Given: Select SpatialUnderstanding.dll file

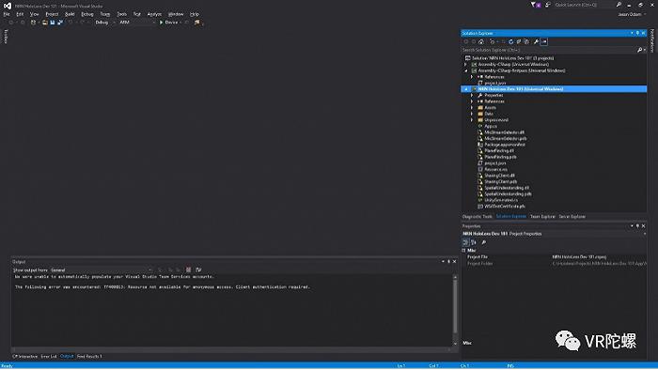Looking at the screenshot, I should click(x=507, y=188).
